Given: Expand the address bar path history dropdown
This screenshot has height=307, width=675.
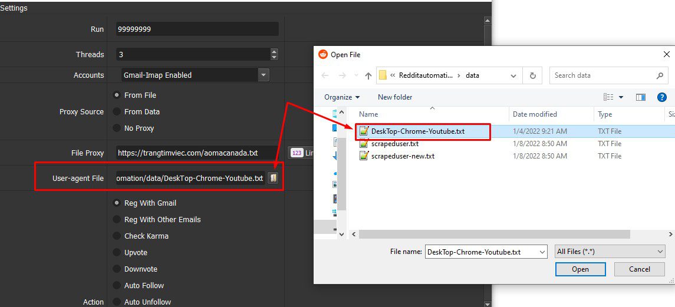Looking at the screenshot, I should click(513, 76).
